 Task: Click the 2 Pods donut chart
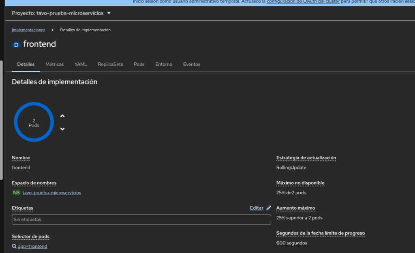[x=34, y=122]
